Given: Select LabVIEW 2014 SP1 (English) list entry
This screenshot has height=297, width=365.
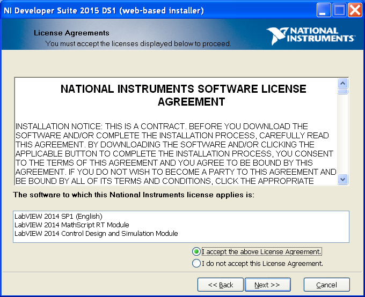Looking at the screenshot, I should pyautogui.click(x=58, y=217).
